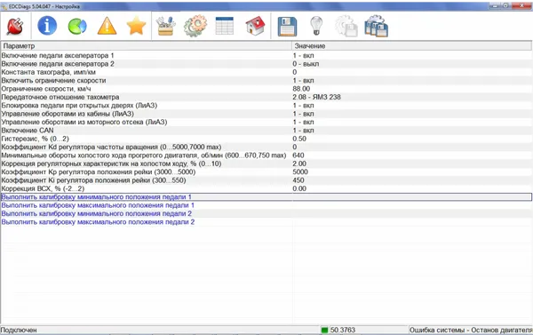Select the Гистерезис, % row
This screenshot has width=533, height=335.
click(x=266, y=139)
